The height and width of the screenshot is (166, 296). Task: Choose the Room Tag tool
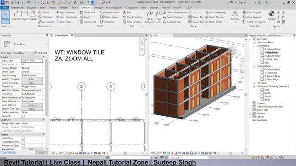(196, 17)
